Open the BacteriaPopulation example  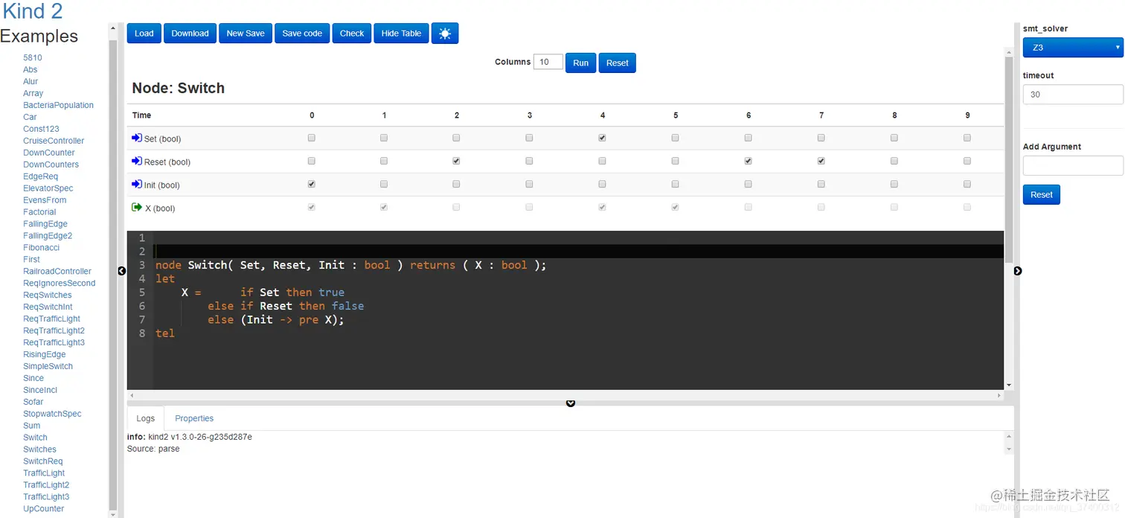pyautogui.click(x=58, y=105)
